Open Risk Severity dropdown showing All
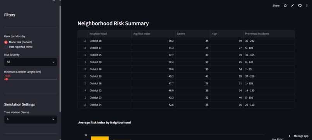312x140 pixels. [x=31, y=62]
